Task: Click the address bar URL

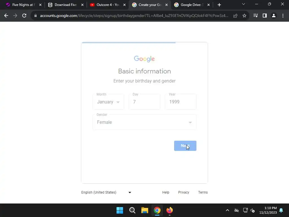Action: click(134, 16)
